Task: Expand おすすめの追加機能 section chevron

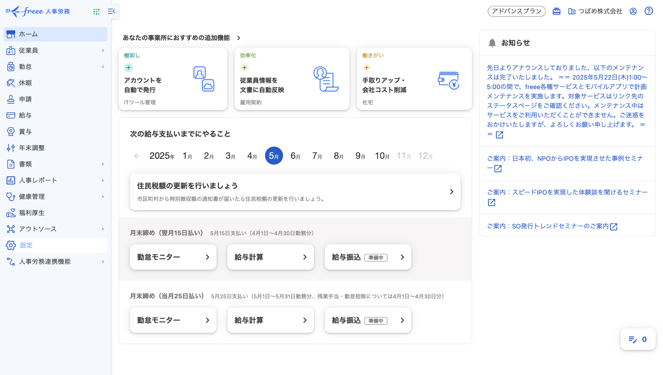Action: point(239,38)
